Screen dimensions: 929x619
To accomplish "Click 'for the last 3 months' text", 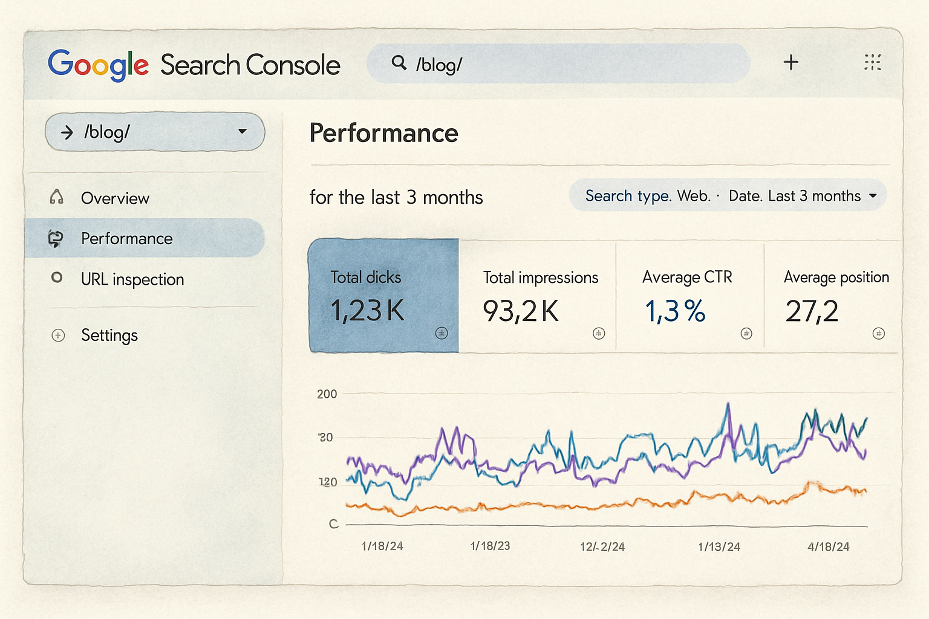I will (x=396, y=197).
